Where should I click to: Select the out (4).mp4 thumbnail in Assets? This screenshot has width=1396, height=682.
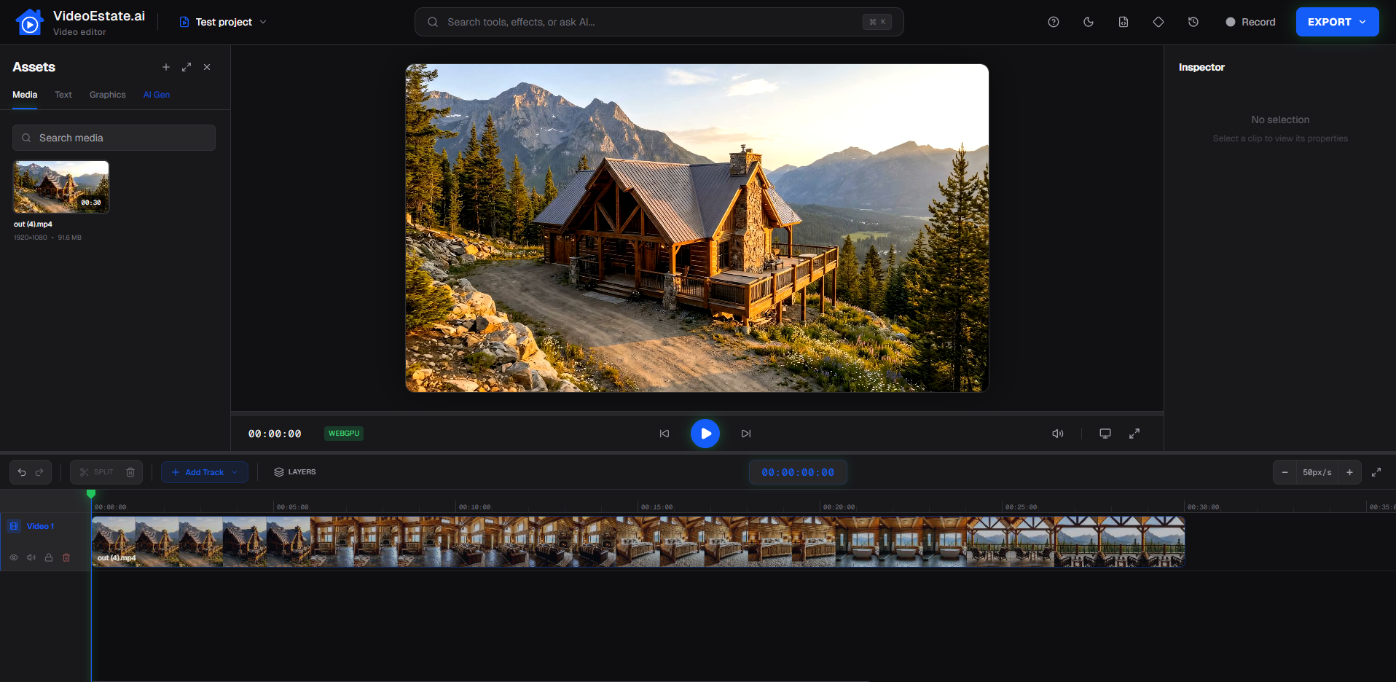[x=60, y=187]
